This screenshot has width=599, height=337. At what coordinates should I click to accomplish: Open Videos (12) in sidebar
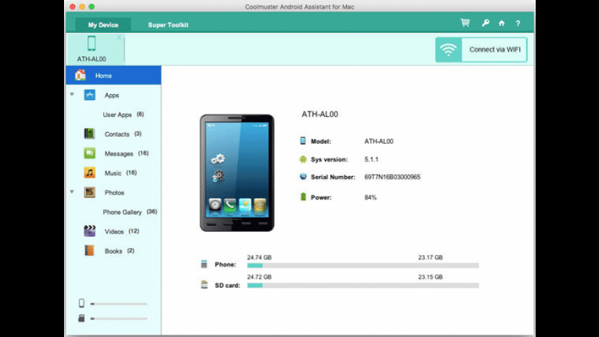point(122,231)
